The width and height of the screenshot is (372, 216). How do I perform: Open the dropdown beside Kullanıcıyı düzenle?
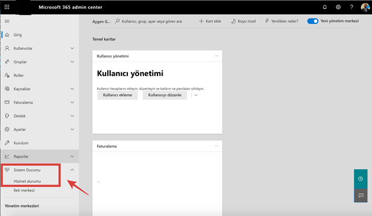pos(196,95)
